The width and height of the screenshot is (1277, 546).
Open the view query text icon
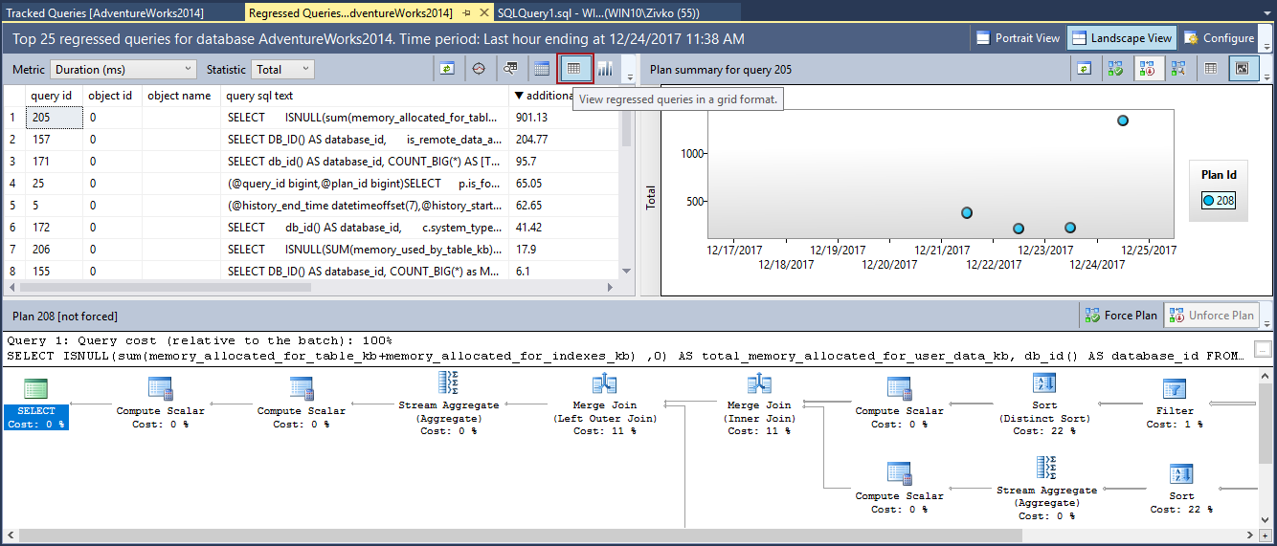pyautogui.click(x=510, y=69)
